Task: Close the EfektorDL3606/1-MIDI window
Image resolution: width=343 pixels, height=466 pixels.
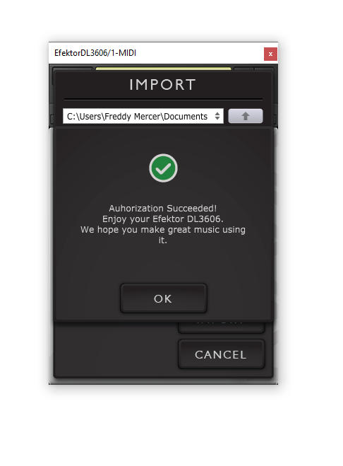Action: pos(270,54)
